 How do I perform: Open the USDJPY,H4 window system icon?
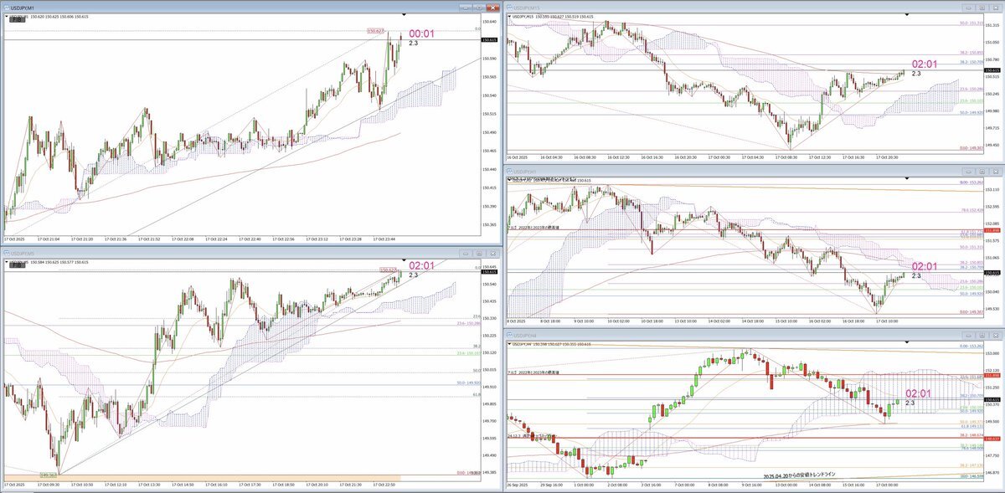(x=510, y=336)
